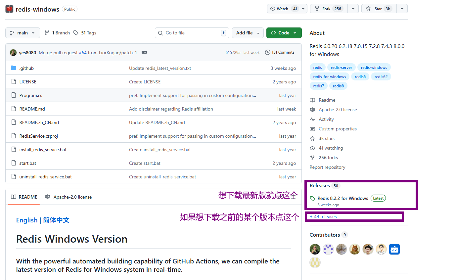Image resolution: width=457 pixels, height=280 pixels.
Task: Open the first contributor avatar
Action: (315, 249)
